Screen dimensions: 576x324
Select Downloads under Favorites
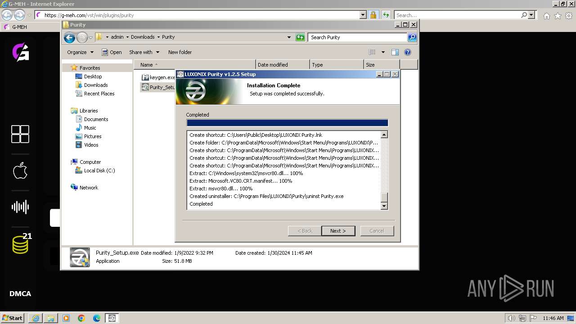tap(95, 85)
